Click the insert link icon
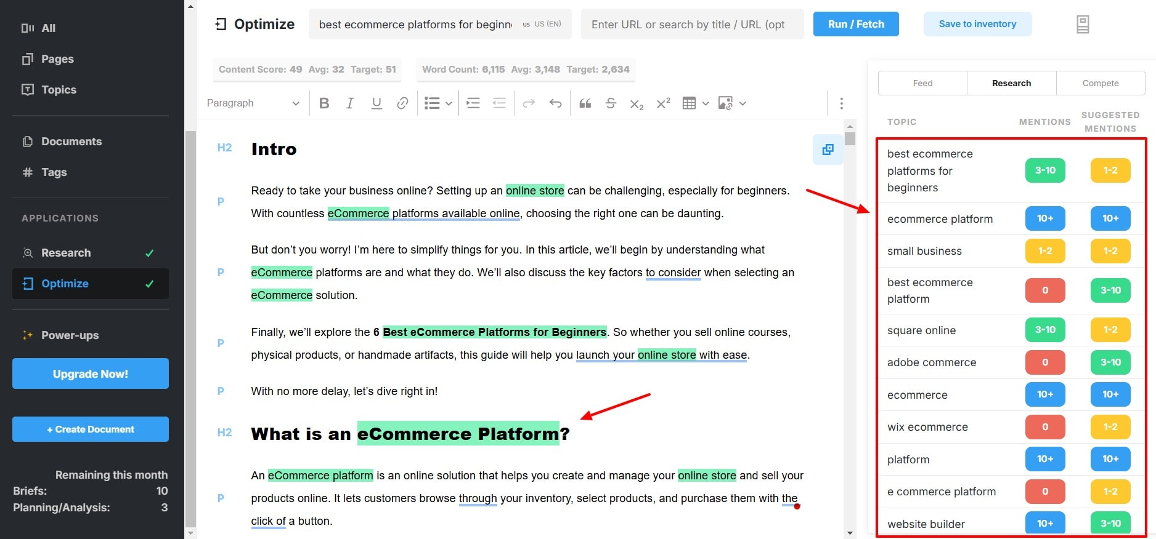Viewport: 1156px width, 539px height. tap(402, 103)
